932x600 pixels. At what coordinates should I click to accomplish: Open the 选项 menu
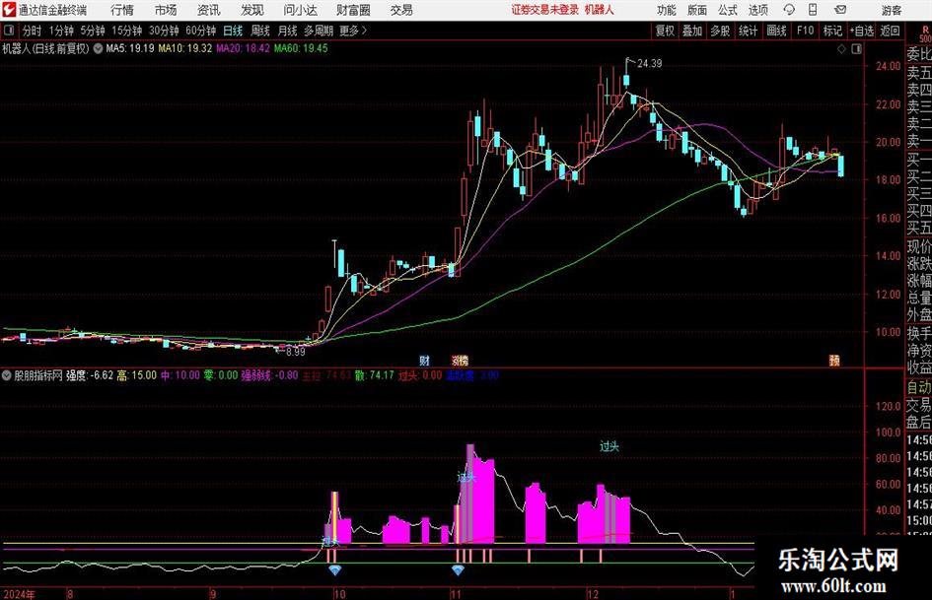coord(757,10)
